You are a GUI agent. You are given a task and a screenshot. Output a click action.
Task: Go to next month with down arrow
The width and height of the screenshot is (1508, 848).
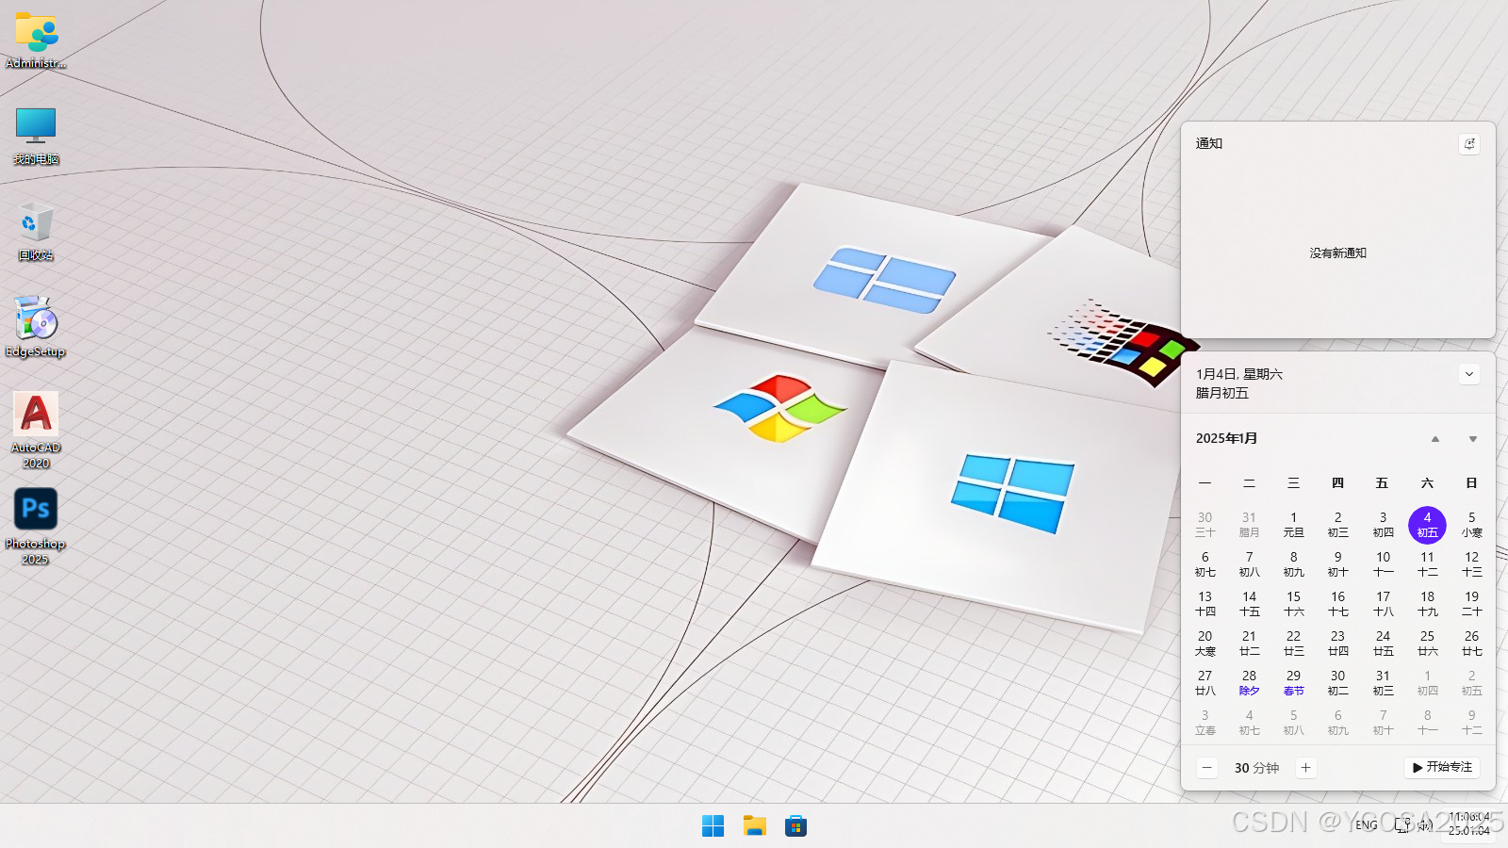pyautogui.click(x=1473, y=439)
